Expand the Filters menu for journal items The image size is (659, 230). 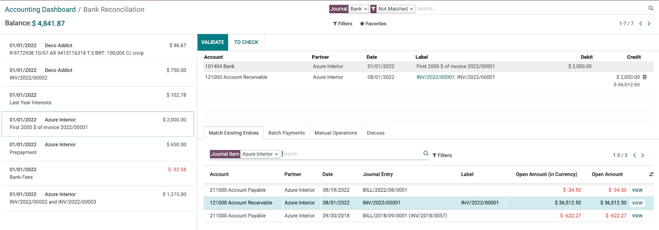tap(442, 155)
